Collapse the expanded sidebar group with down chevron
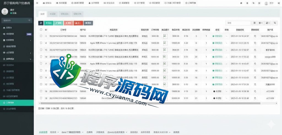 (30, 59)
